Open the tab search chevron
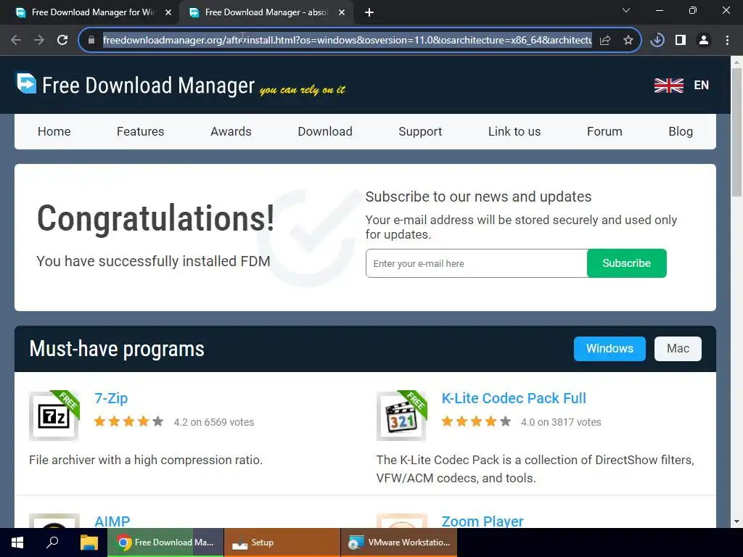The image size is (743, 557). coord(626,10)
